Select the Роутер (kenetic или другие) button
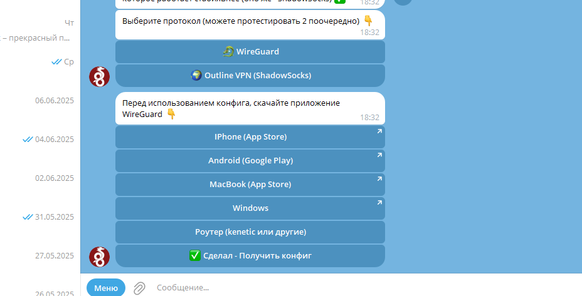Image resolution: width=582 pixels, height=296 pixels. coord(250,232)
